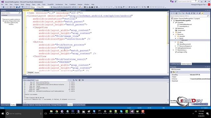Click the Save All toolbar icon

19,7
